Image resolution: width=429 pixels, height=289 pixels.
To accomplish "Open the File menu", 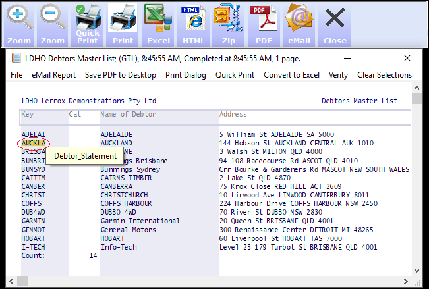I will coord(16,75).
